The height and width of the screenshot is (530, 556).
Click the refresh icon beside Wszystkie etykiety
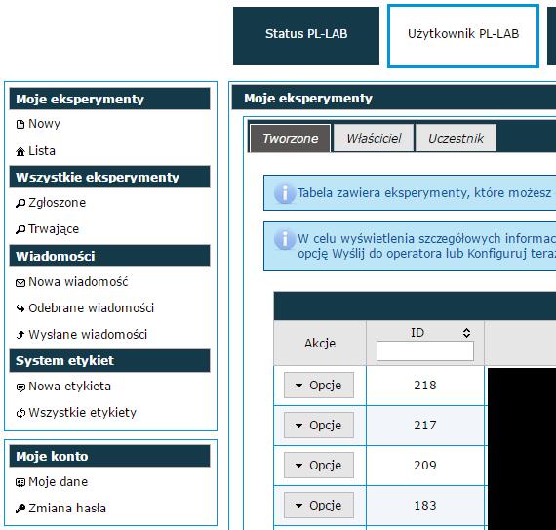click(x=20, y=413)
